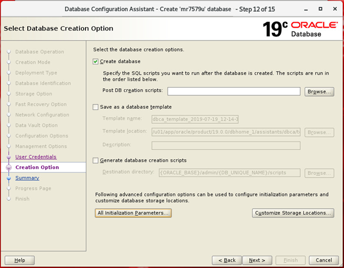Select Creation Option step in sidebar

pyautogui.click(x=37, y=168)
